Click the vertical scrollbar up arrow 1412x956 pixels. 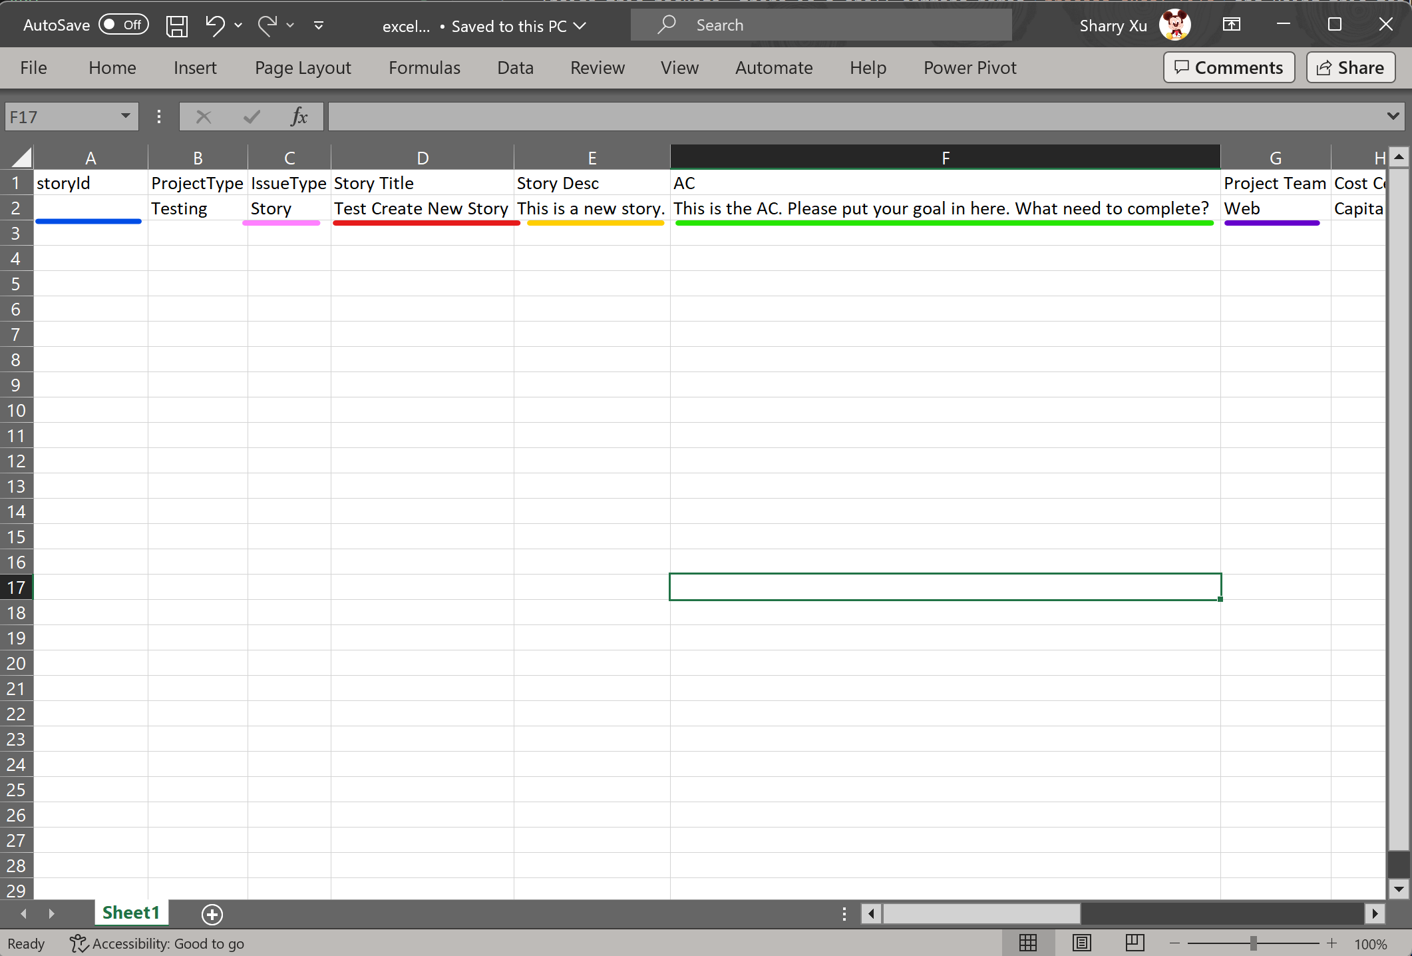1399,157
